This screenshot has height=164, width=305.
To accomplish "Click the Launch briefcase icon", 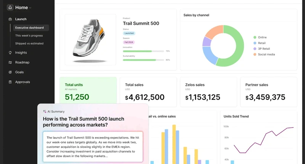I will tap(10, 19).
